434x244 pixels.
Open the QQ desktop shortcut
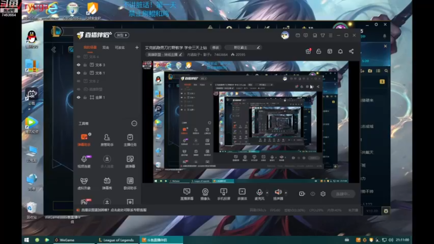pos(31,39)
